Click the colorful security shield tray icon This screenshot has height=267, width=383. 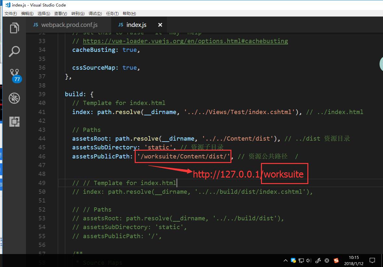293,261
